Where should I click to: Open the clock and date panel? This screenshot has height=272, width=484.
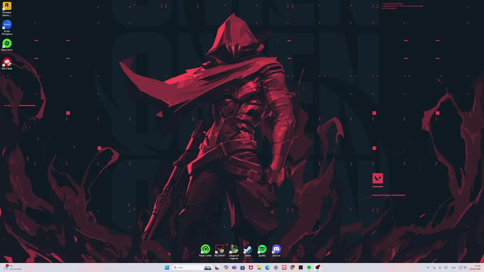click(475, 267)
